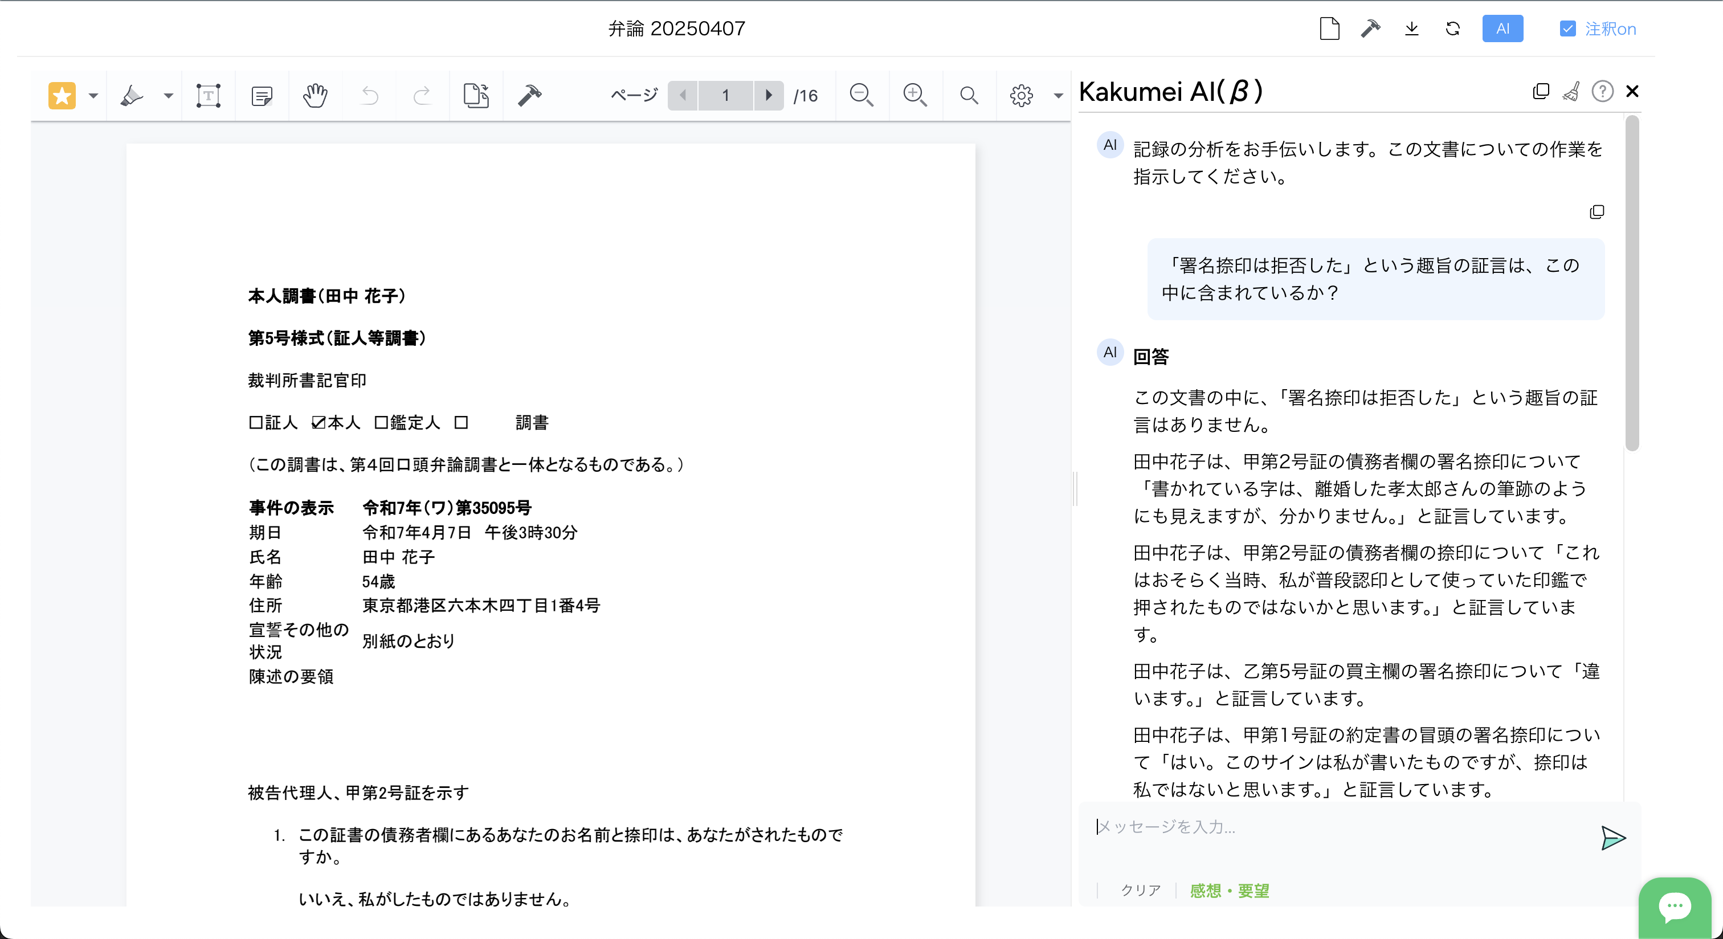Click the document title 弁論 20250407
Screen dimensions: 1723x939
[x=676, y=28]
